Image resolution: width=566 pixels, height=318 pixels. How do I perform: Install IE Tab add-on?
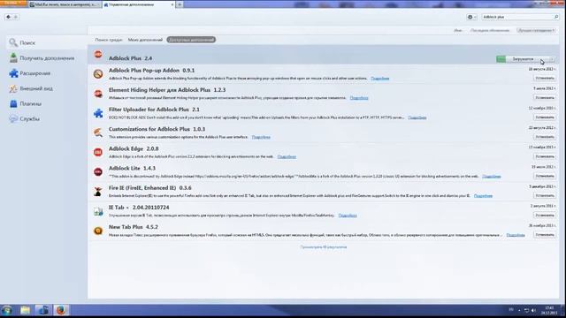545,215
